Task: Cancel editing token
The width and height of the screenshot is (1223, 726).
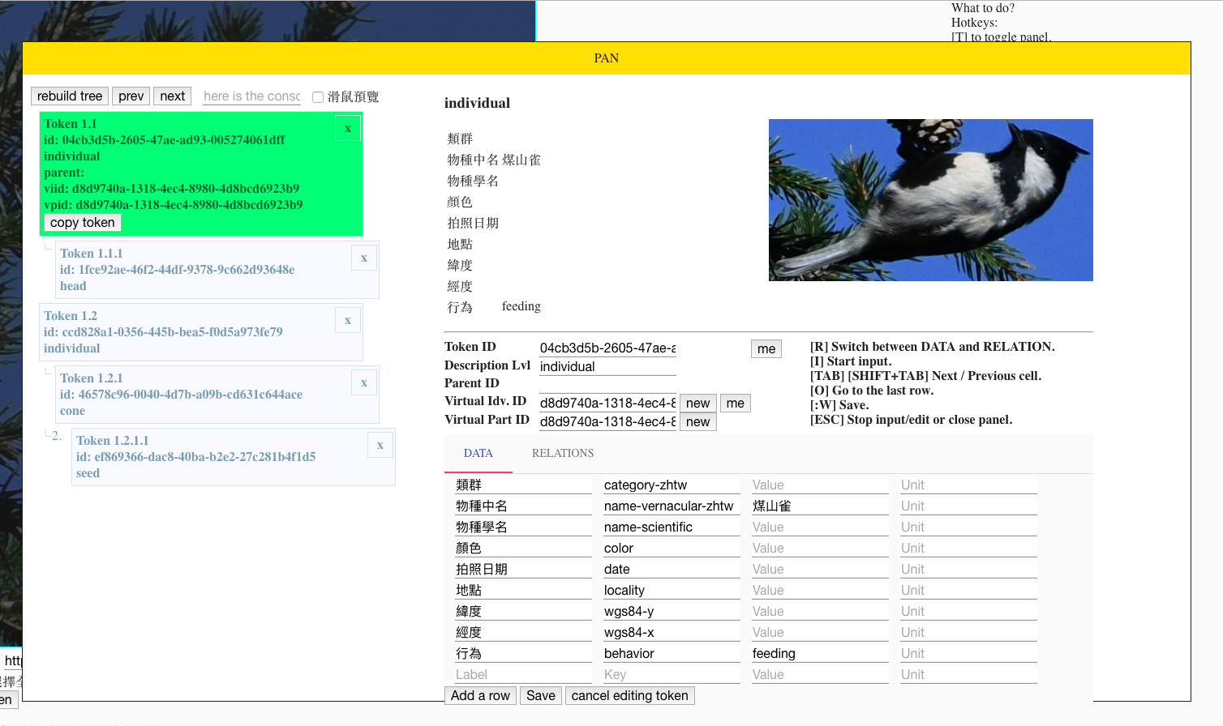Action: coord(629,695)
